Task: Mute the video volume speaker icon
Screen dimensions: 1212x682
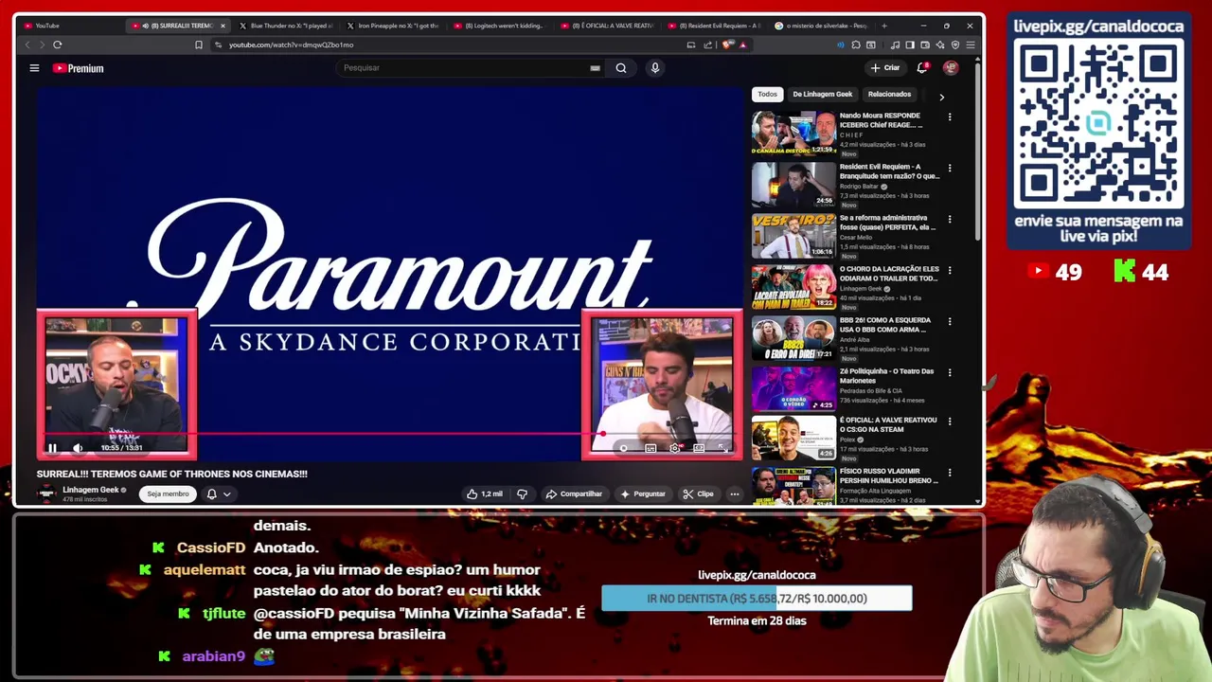Action: [x=78, y=448]
